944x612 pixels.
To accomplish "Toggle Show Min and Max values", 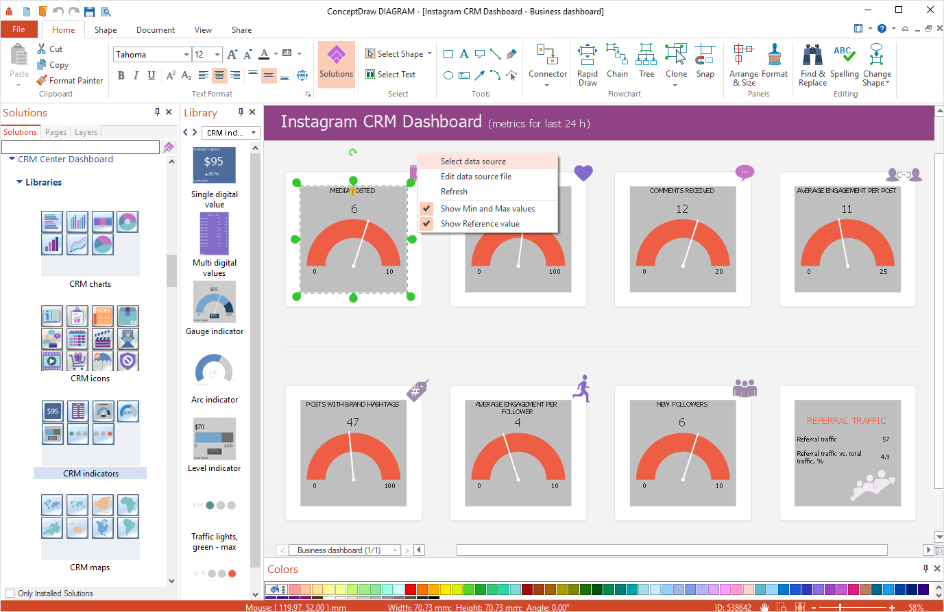I will (487, 209).
